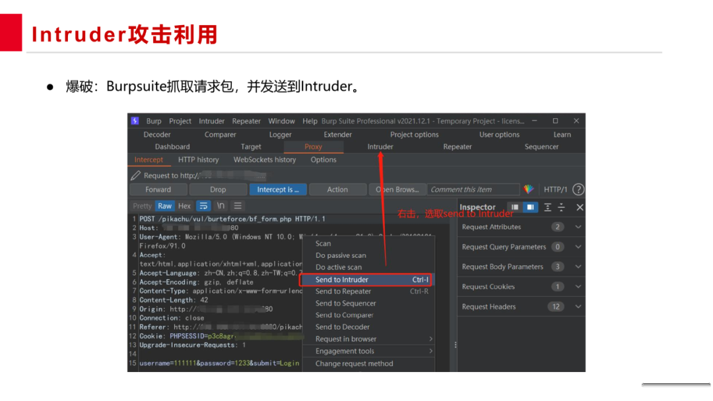This screenshot has height=401, width=713.
Task: Switch view to Pretty
Action: (x=143, y=206)
